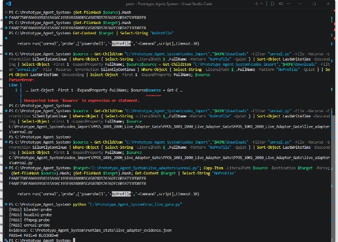Click the [PASS] houdini:probe result line
Viewport: 338px width, 242px height.
click(x=30, y=215)
